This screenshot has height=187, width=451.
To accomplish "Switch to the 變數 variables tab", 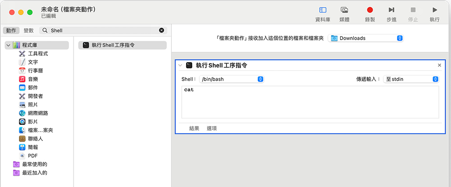I will click(x=28, y=31).
